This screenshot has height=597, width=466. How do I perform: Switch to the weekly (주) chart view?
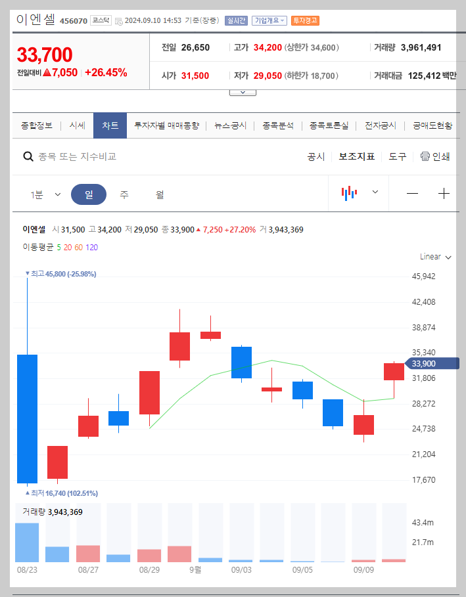(x=124, y=194)
